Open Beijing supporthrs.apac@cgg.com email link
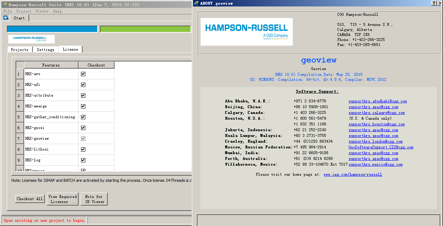Screen dimensions: 443x226 373,107
